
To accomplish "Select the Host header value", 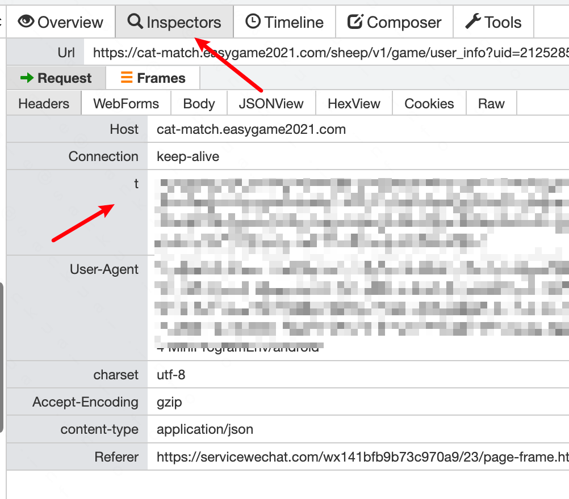I will (251, 129).
